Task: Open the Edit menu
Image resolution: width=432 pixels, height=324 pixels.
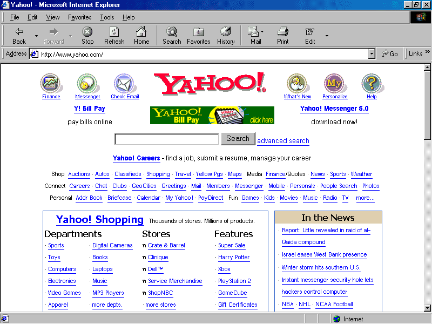Action: pos(32,17)
